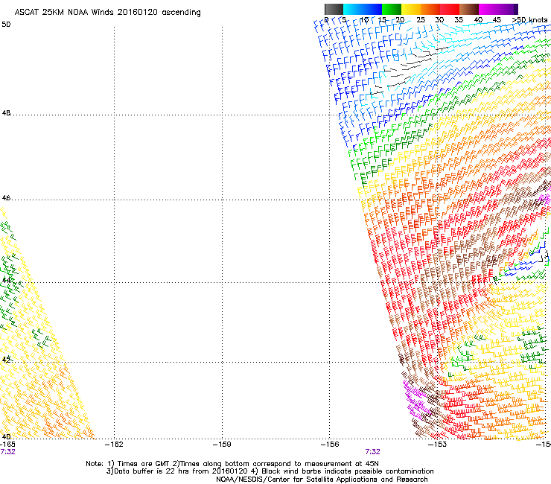Click the latitude axis label '50'
This screenshot has height=484, width=551.
tap(6, 25)
